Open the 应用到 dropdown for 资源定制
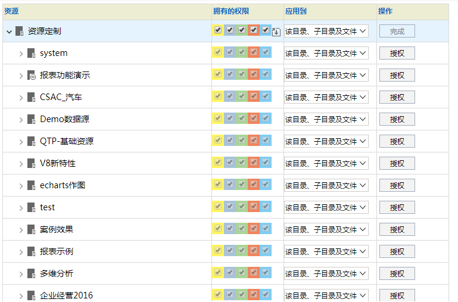458x302 pixels. [326, 31]
